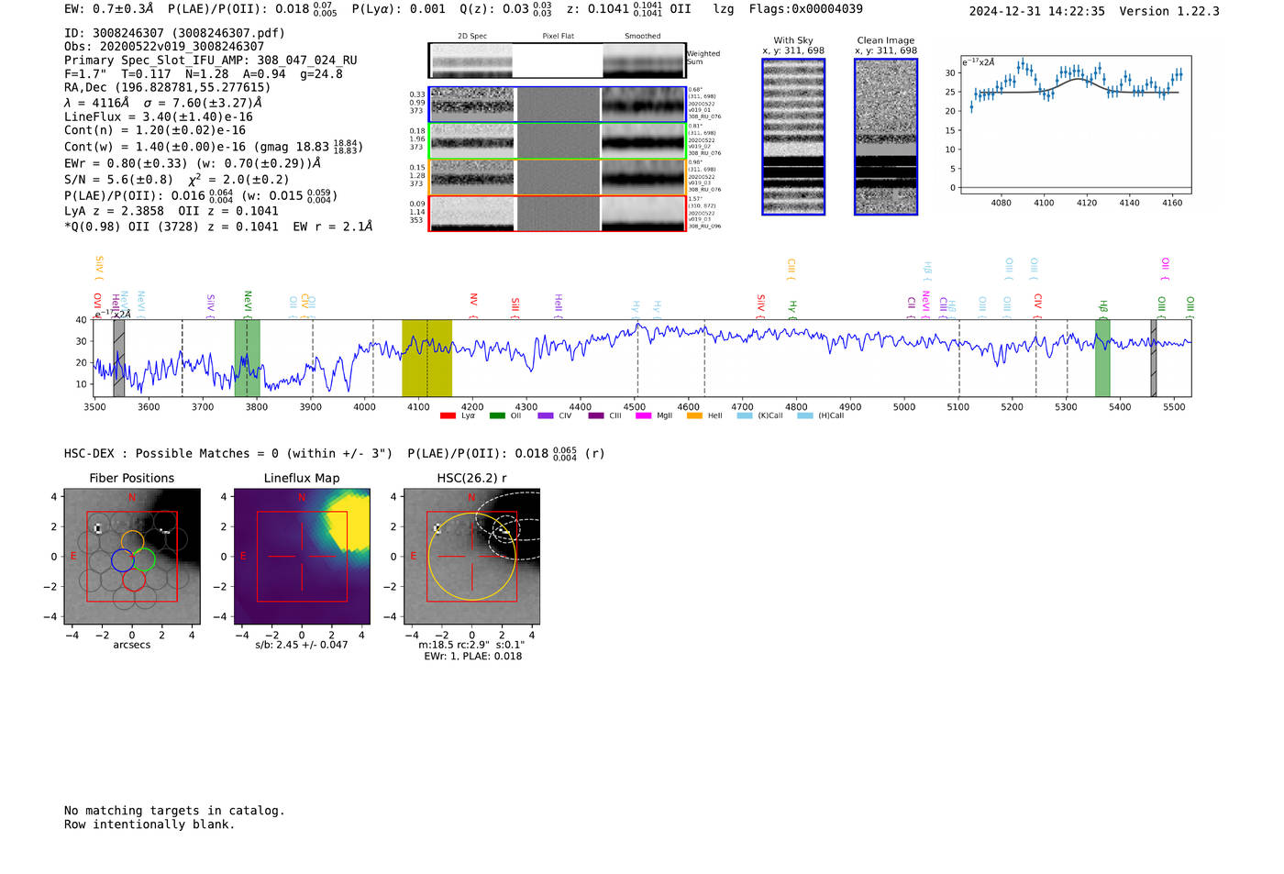Select the green Hβ band in spectrum
The height and width of the screenshot is (874, 1284).
[x=1102, y=358]
